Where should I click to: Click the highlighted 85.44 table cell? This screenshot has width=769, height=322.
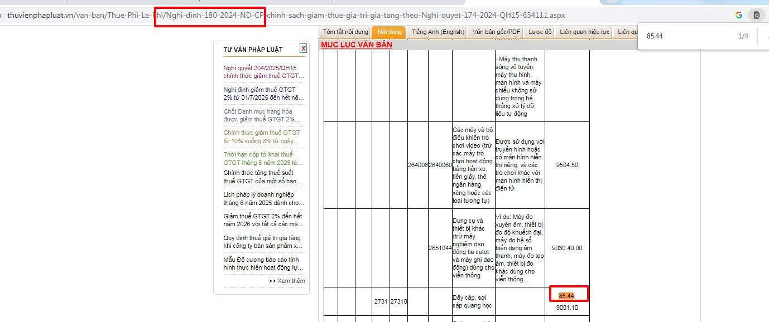566,296
